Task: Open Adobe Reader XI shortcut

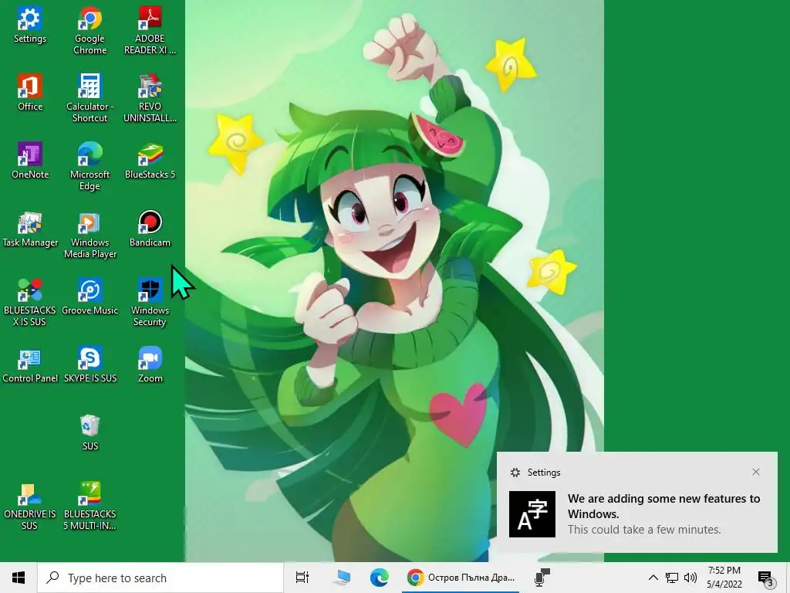Action: [x=150, y=30]
